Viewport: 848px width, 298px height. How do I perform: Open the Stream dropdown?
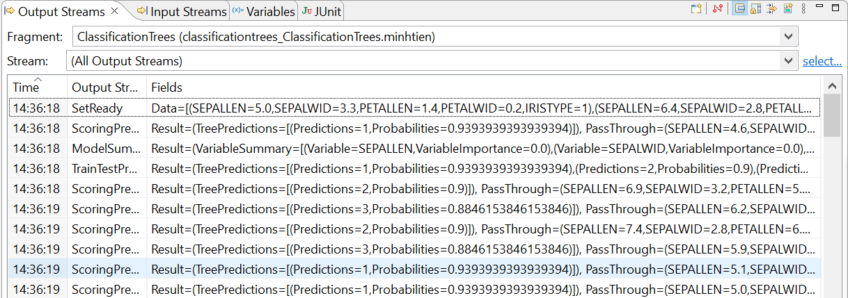coord(788,61)
